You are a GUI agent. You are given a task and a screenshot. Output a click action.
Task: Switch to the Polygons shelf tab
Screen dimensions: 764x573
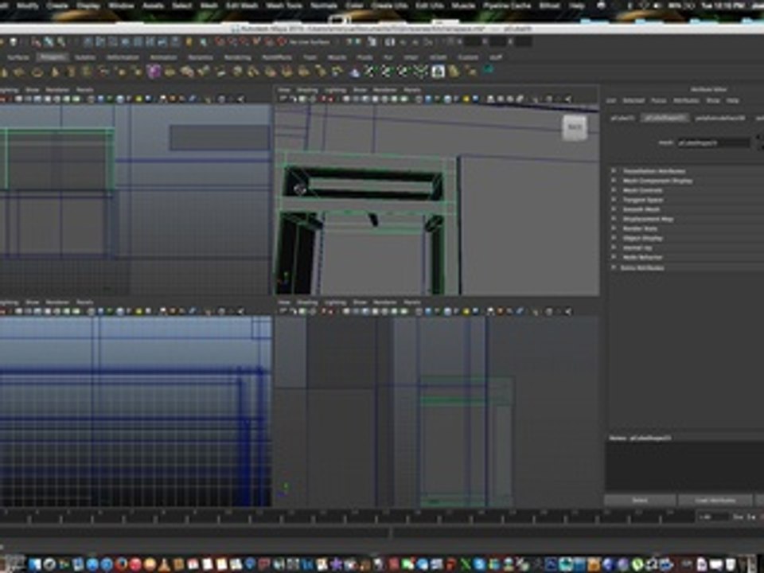pos(53,57)
